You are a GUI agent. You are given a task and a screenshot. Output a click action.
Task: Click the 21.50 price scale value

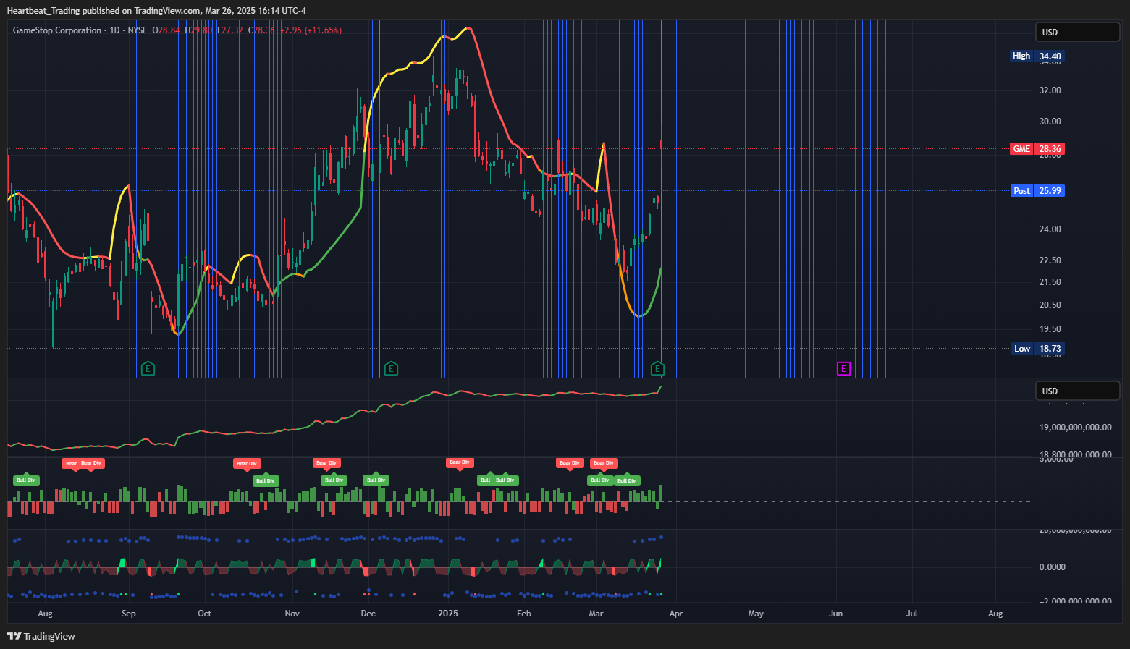pos(1050,282)
